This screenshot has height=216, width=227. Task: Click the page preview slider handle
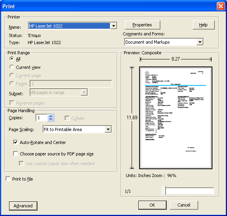coord(164,190)
